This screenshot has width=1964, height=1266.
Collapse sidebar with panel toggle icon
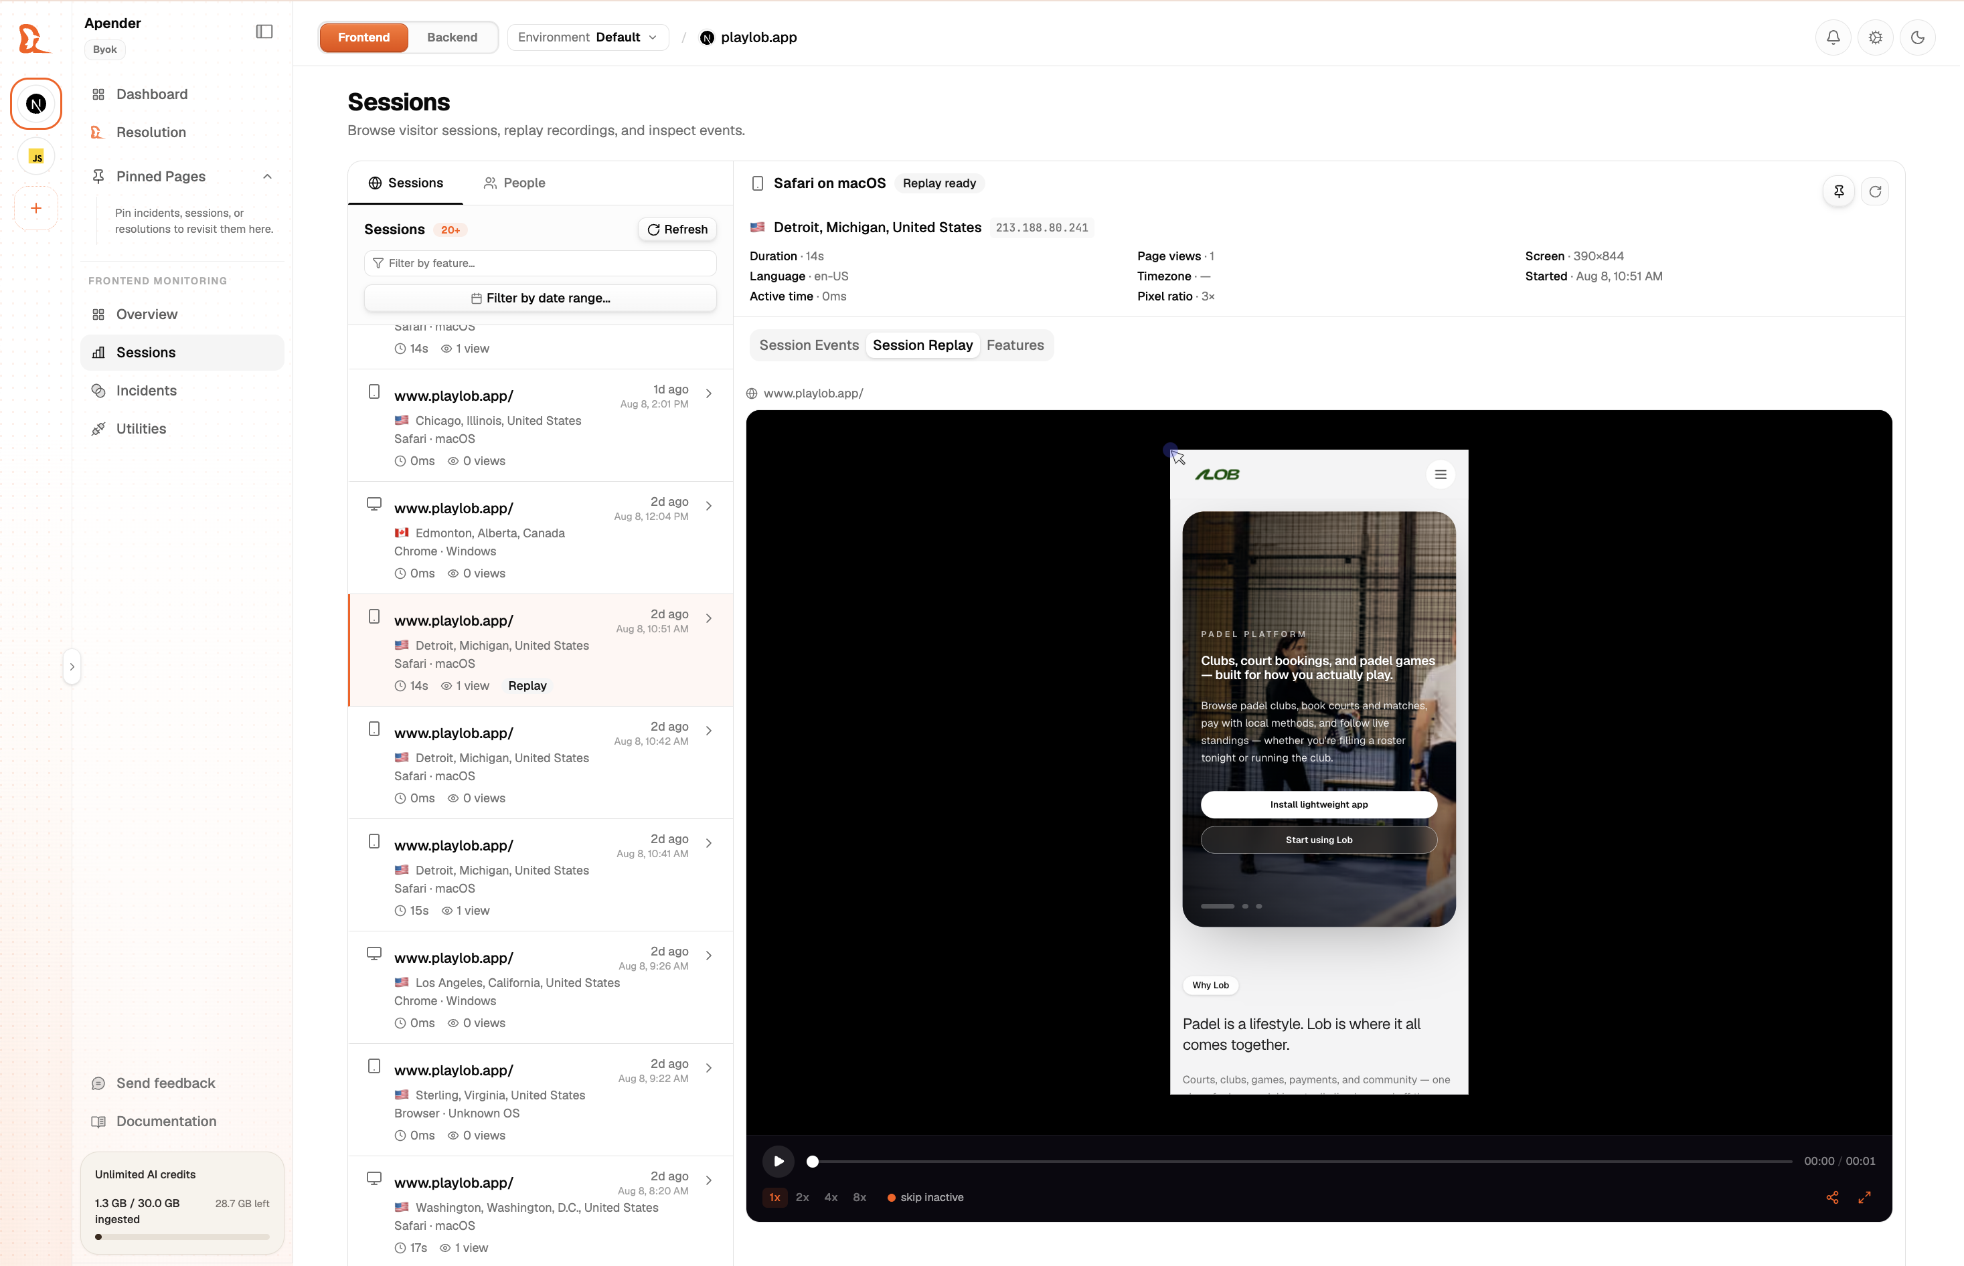pyautogui.click(x=264, y=31)
